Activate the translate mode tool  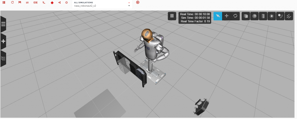(226, 16)
